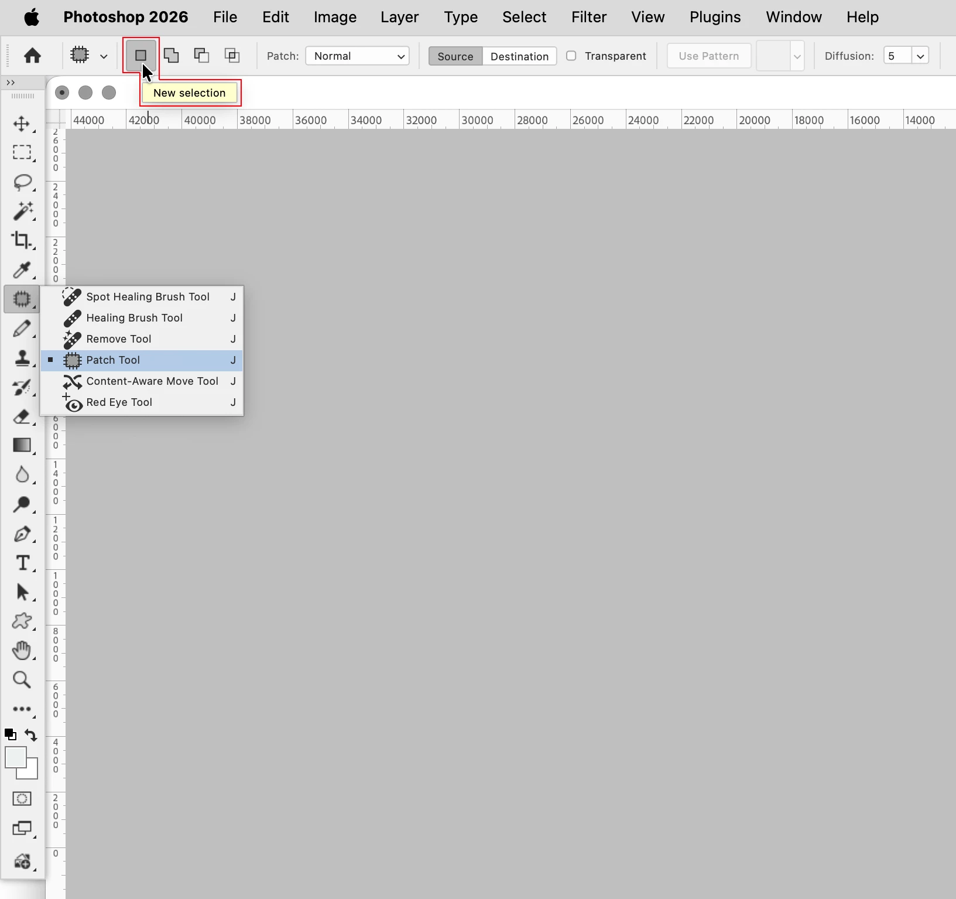Click the Use Pattern button
The height and width of the screenshot is (899, 956).
(x=709, y=56)
